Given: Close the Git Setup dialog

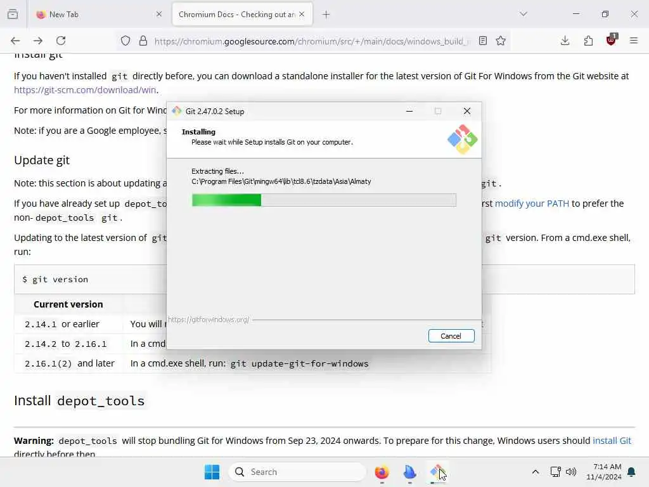Looking at the screenshot, I should [x=467, y=111].
